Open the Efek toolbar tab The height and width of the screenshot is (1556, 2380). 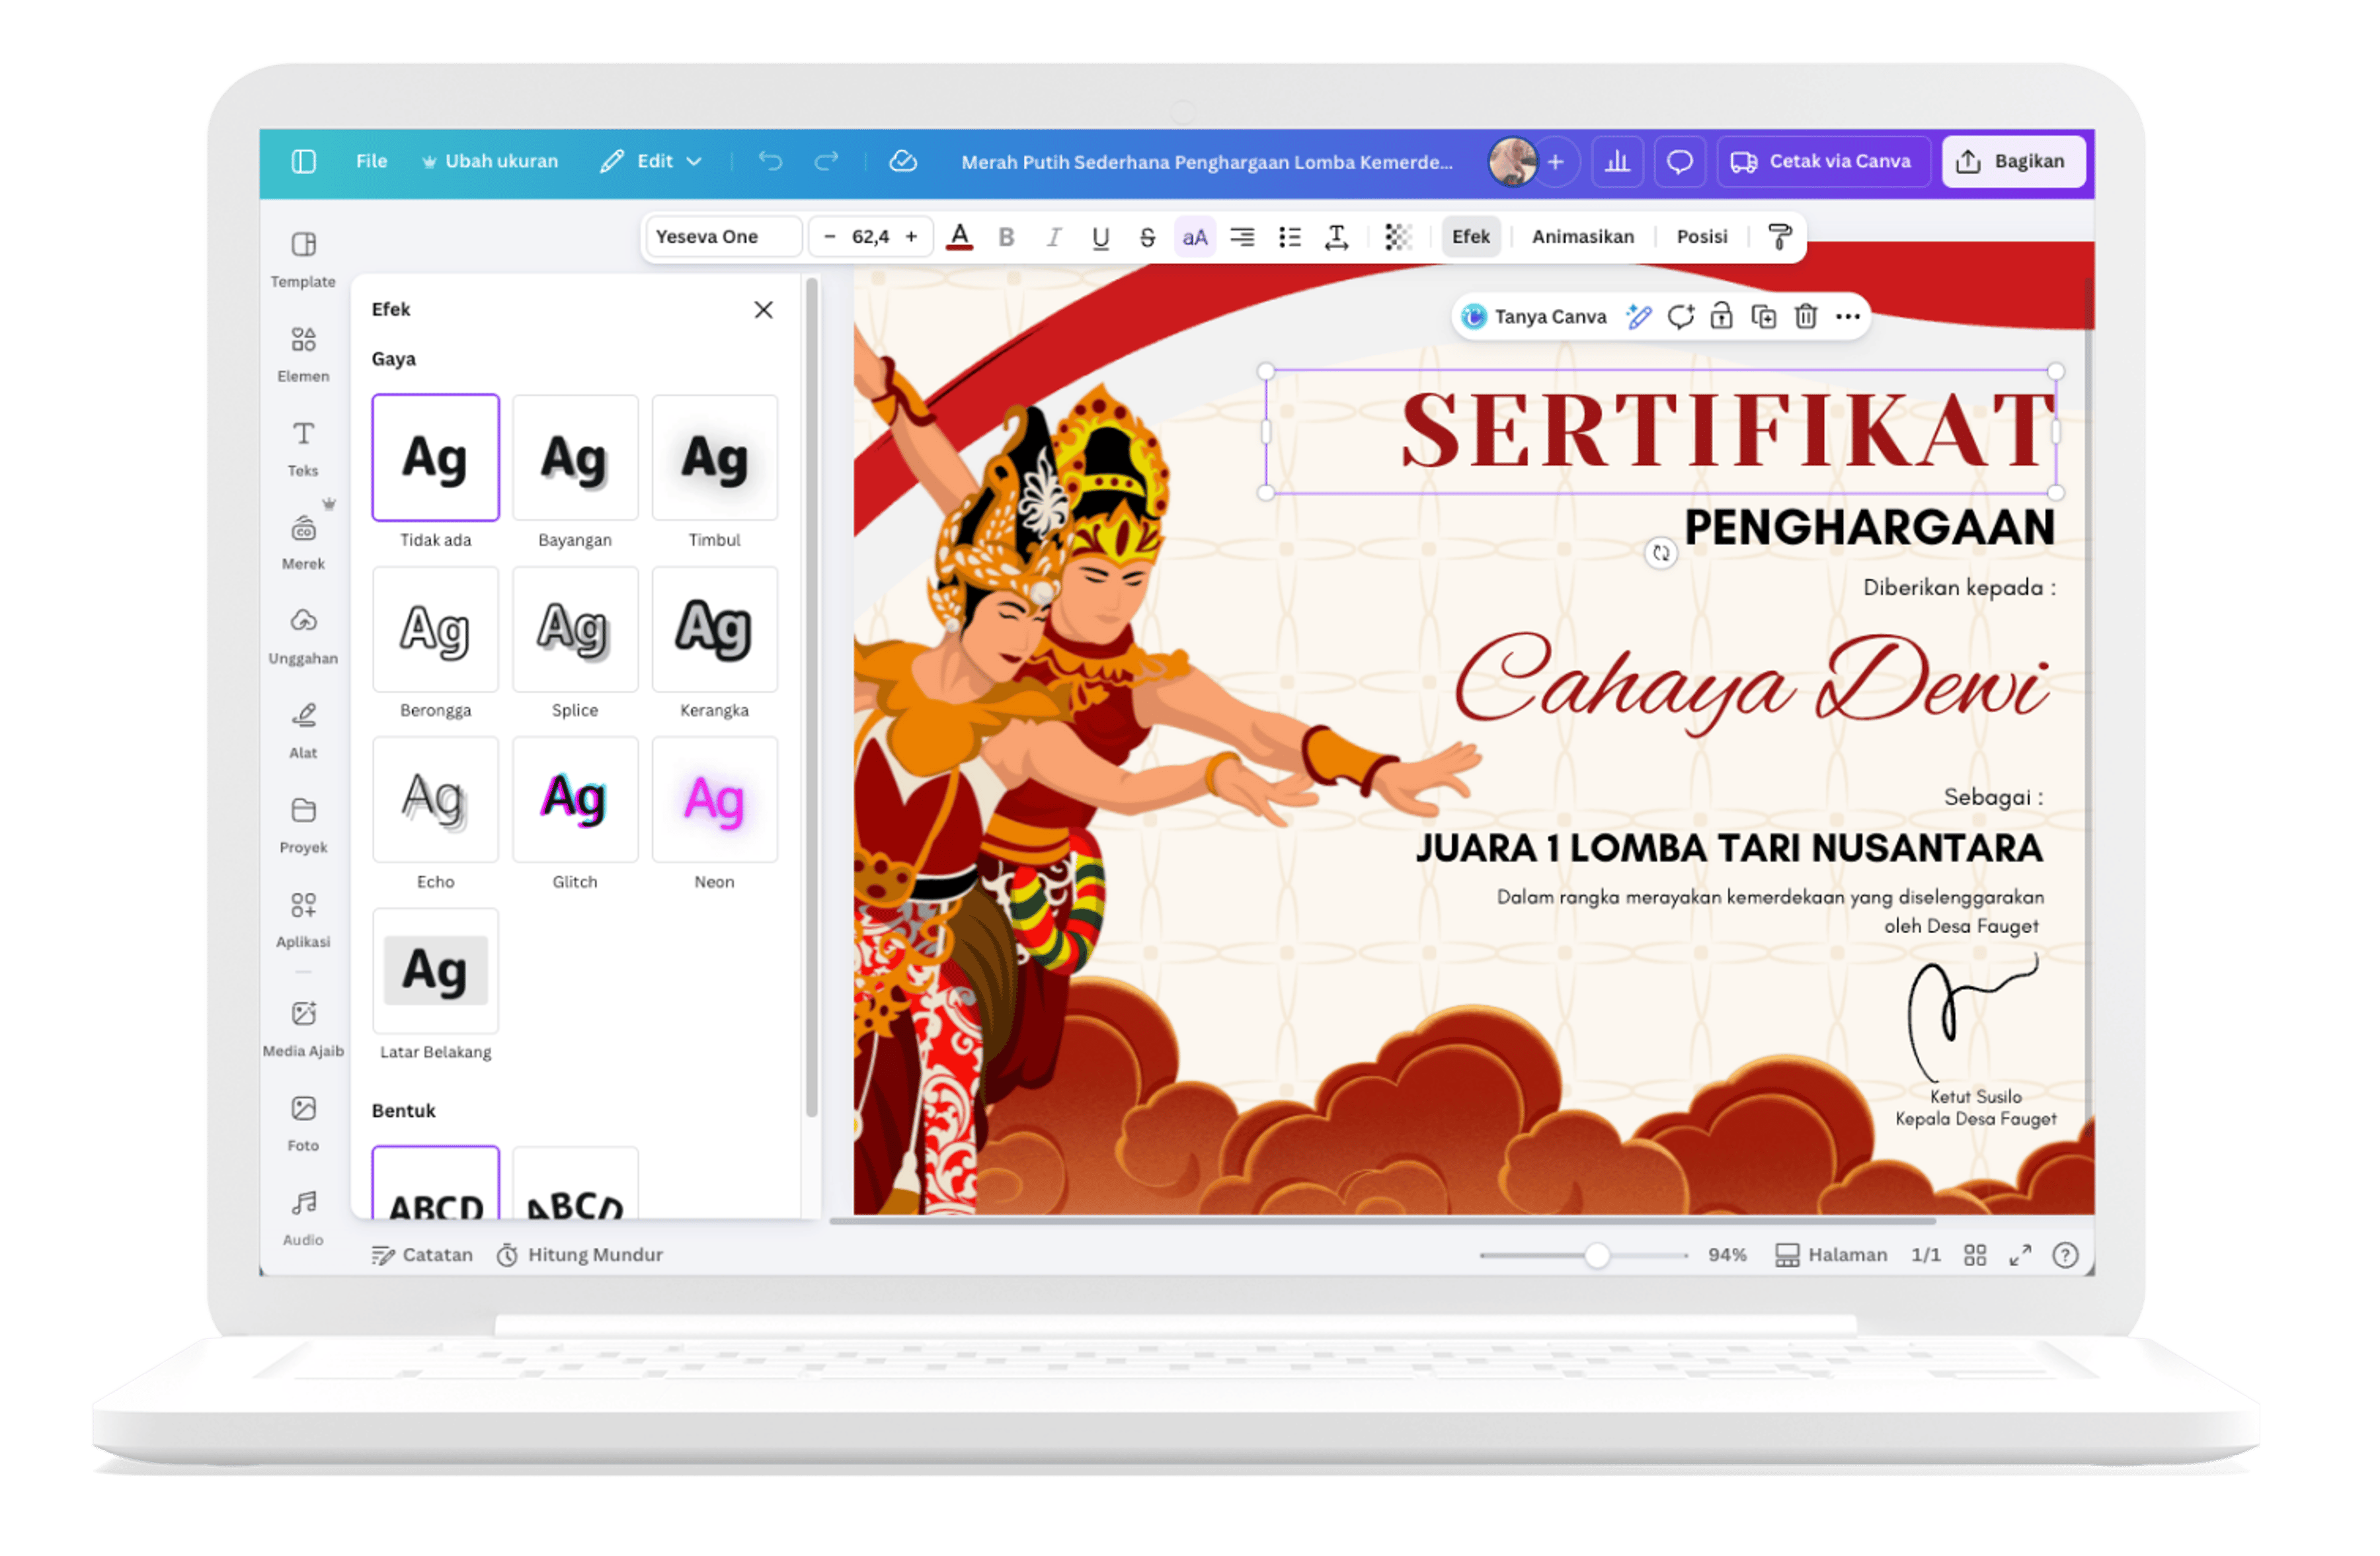(1470, 237)
